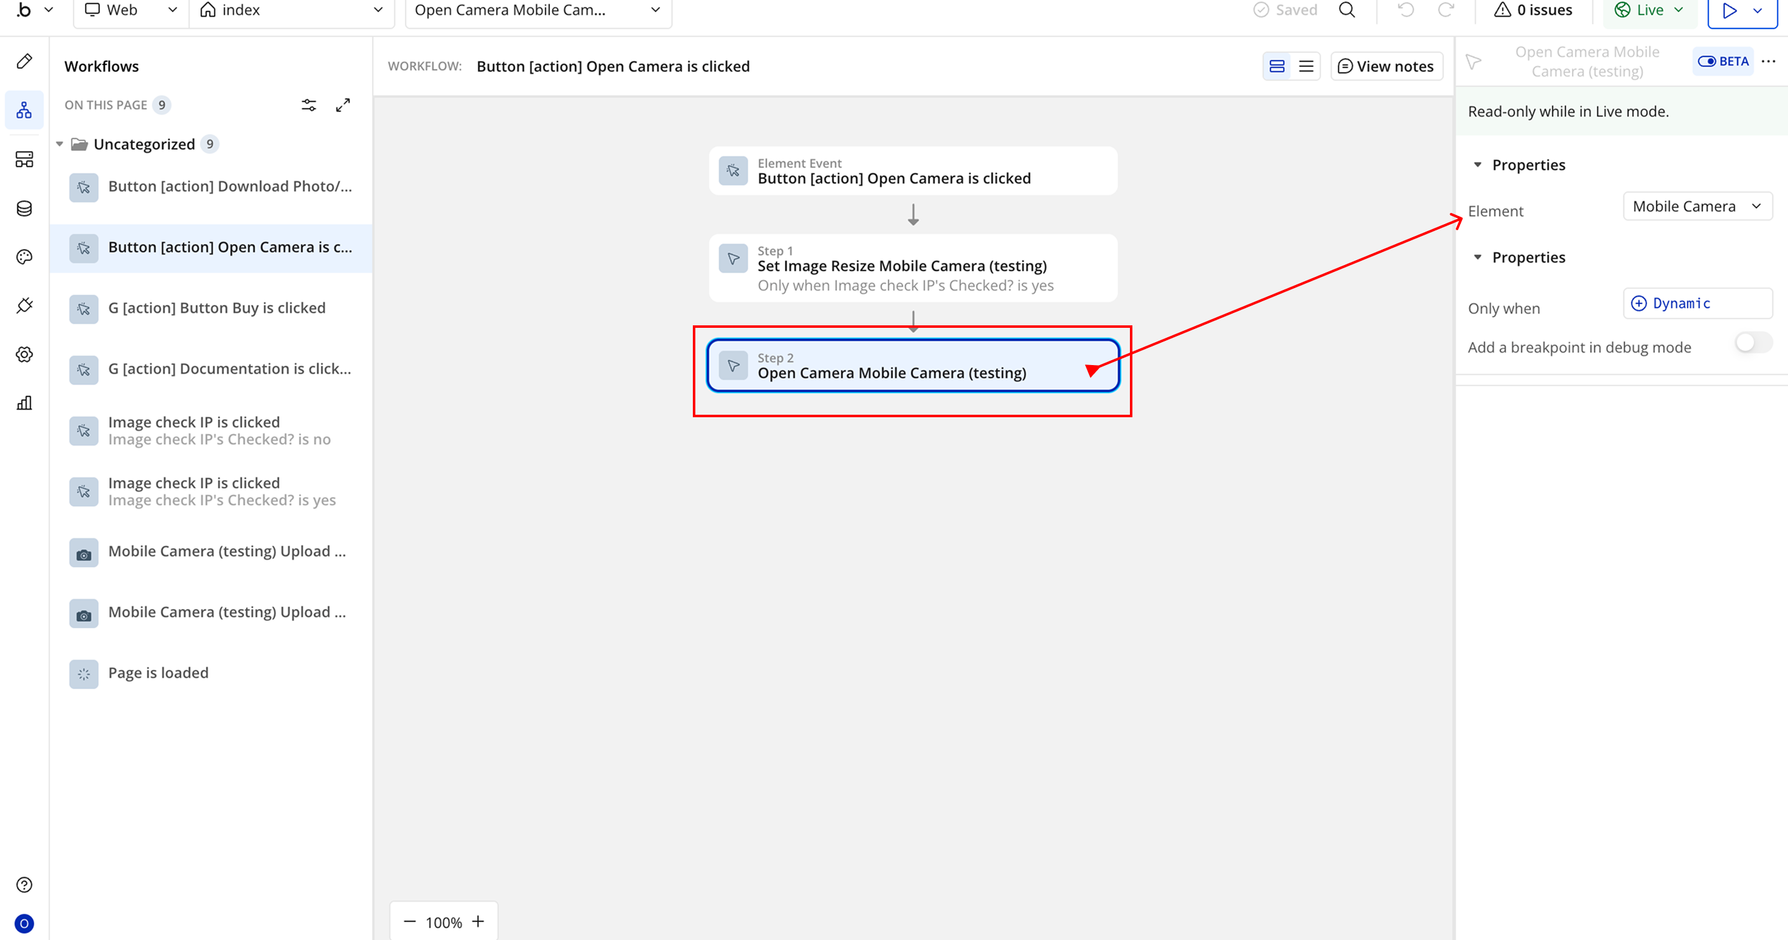1788x940 pixels.
Task: Select the Page is loaded workflow
Action: pyautogui.click(x=158, y=673)
